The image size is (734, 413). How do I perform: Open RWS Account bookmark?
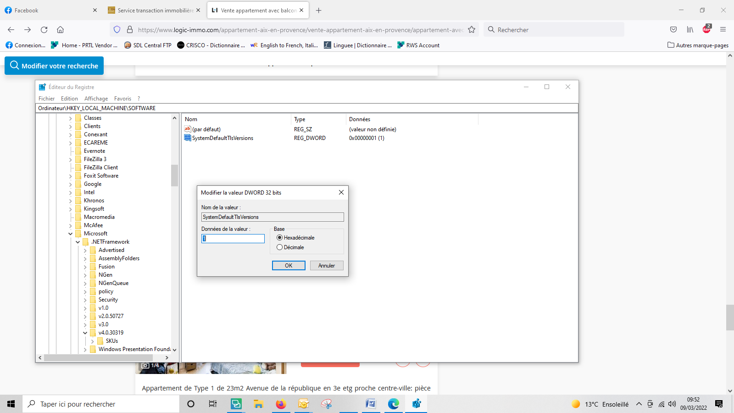[x=418, y=45]
